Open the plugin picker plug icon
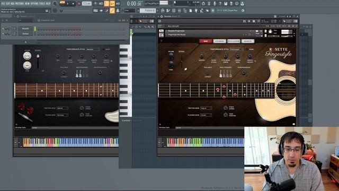 (x=196, y=11)
